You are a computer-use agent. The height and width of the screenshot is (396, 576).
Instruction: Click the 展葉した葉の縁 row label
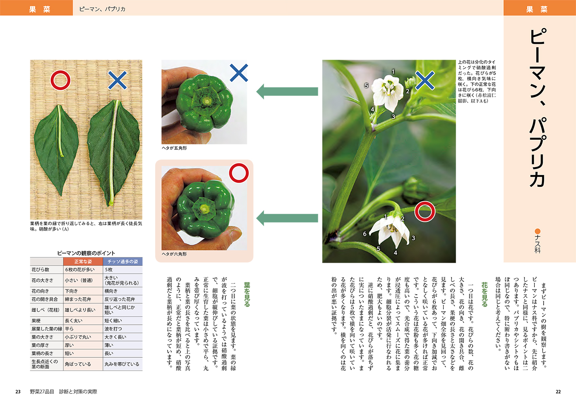pyautogui.click(x=47, y=329)
